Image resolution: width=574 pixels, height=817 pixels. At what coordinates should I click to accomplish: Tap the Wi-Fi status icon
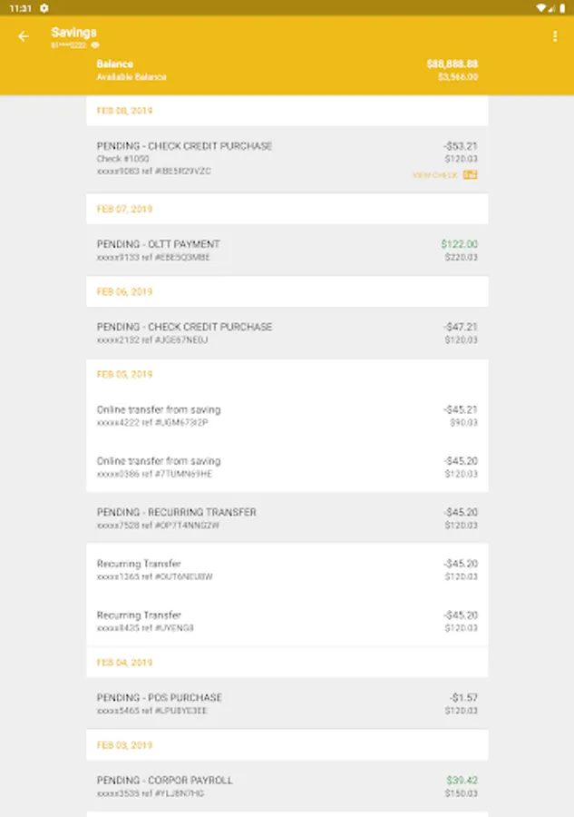(541, 7)
